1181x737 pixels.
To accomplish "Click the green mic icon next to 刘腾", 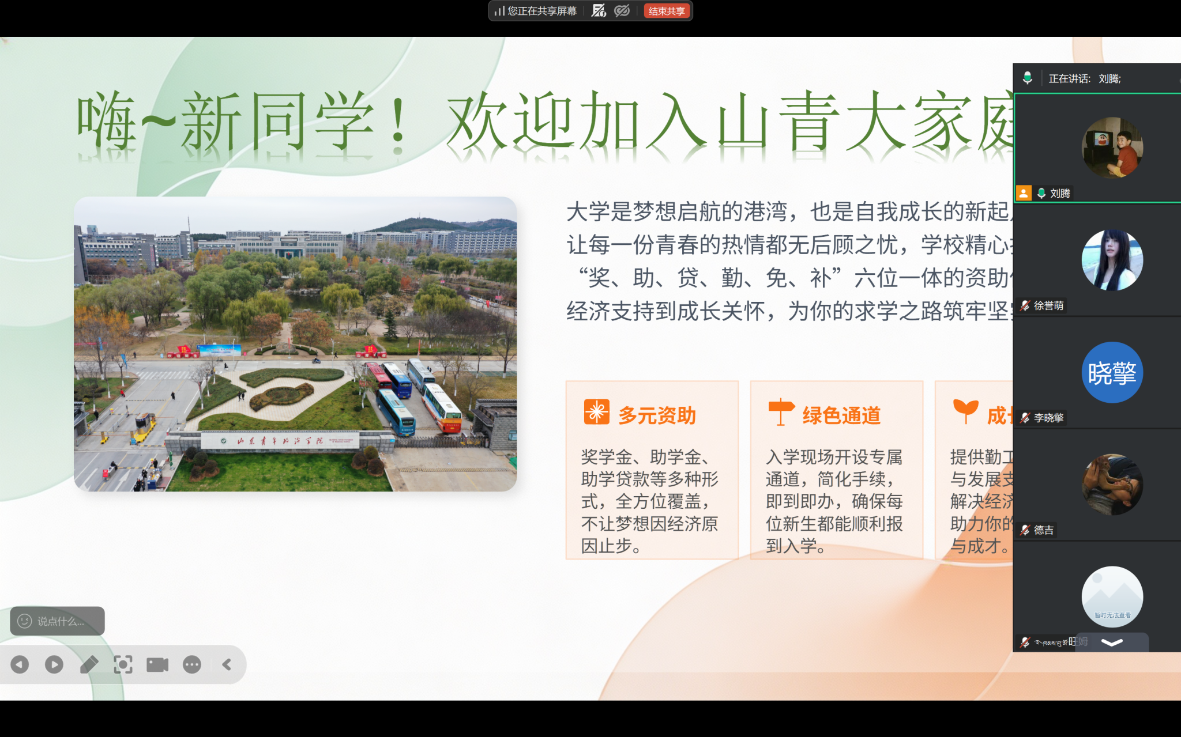I will pyautogui.click(x=1041, y=193).
